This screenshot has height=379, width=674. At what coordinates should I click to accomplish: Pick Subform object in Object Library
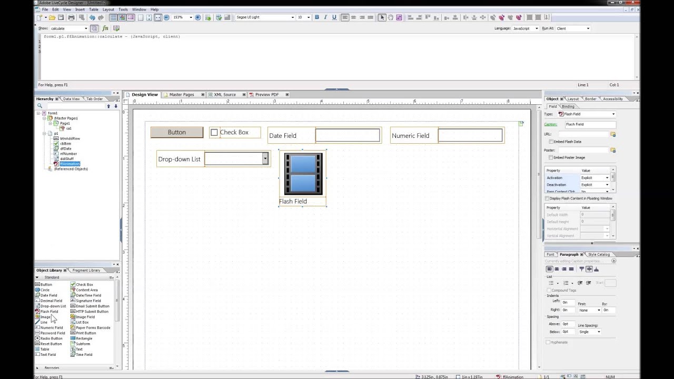[x=80, y=344]
